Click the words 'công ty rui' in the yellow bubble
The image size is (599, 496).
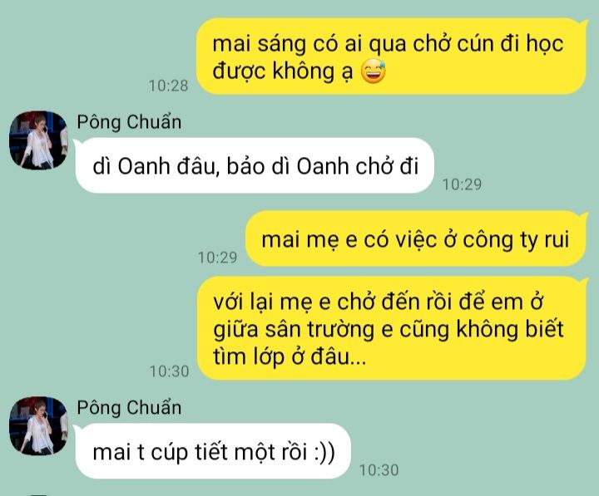pos(515,240)
